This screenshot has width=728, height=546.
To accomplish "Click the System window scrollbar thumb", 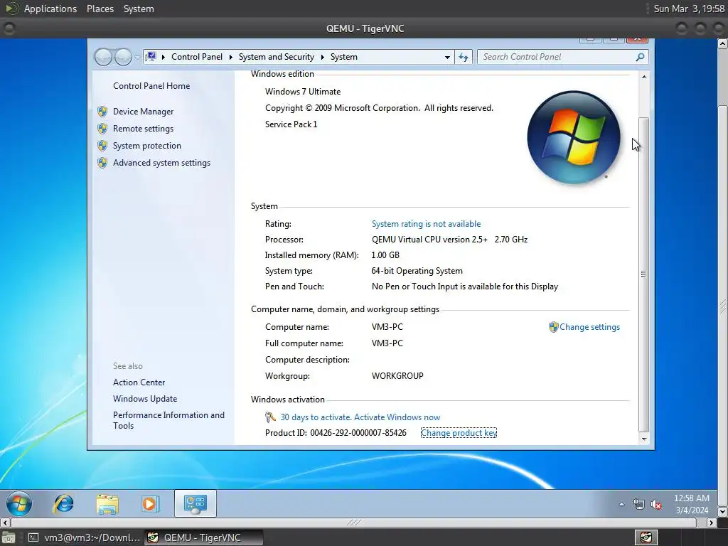I will point(643,274).
